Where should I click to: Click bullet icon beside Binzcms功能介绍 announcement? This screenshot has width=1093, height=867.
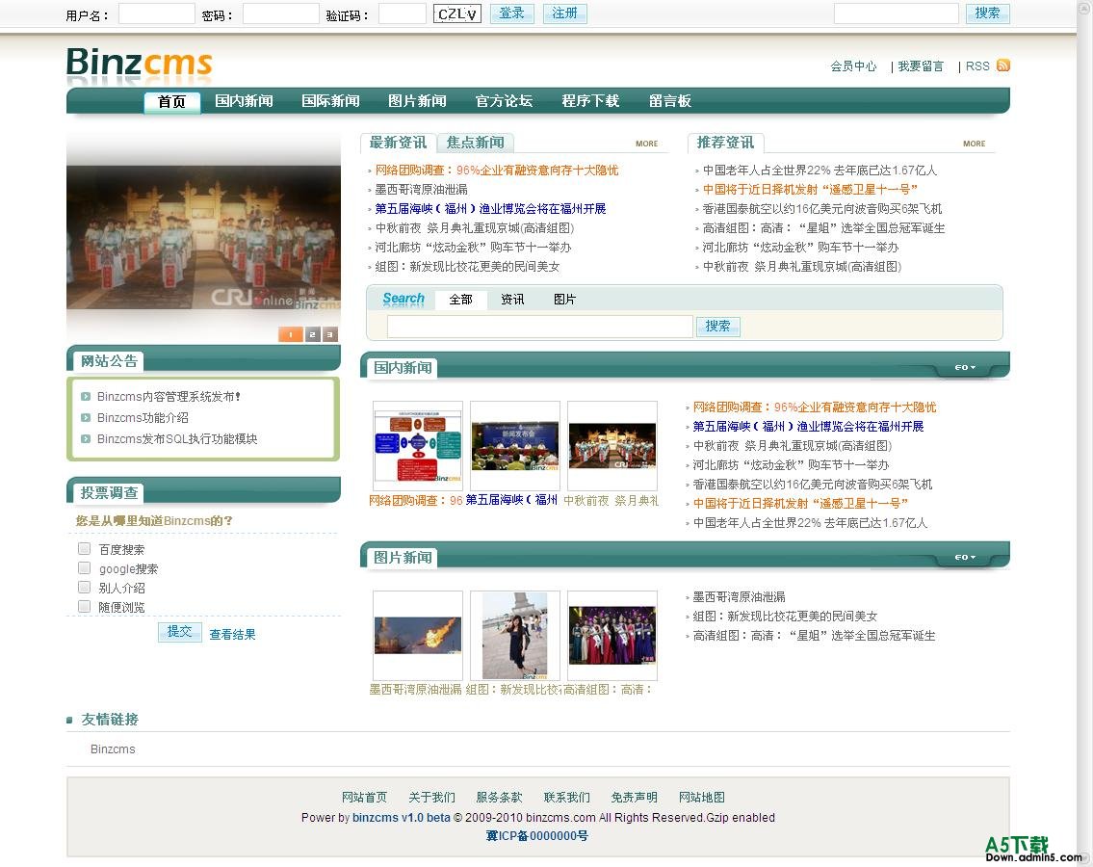(x=86, y=418)
